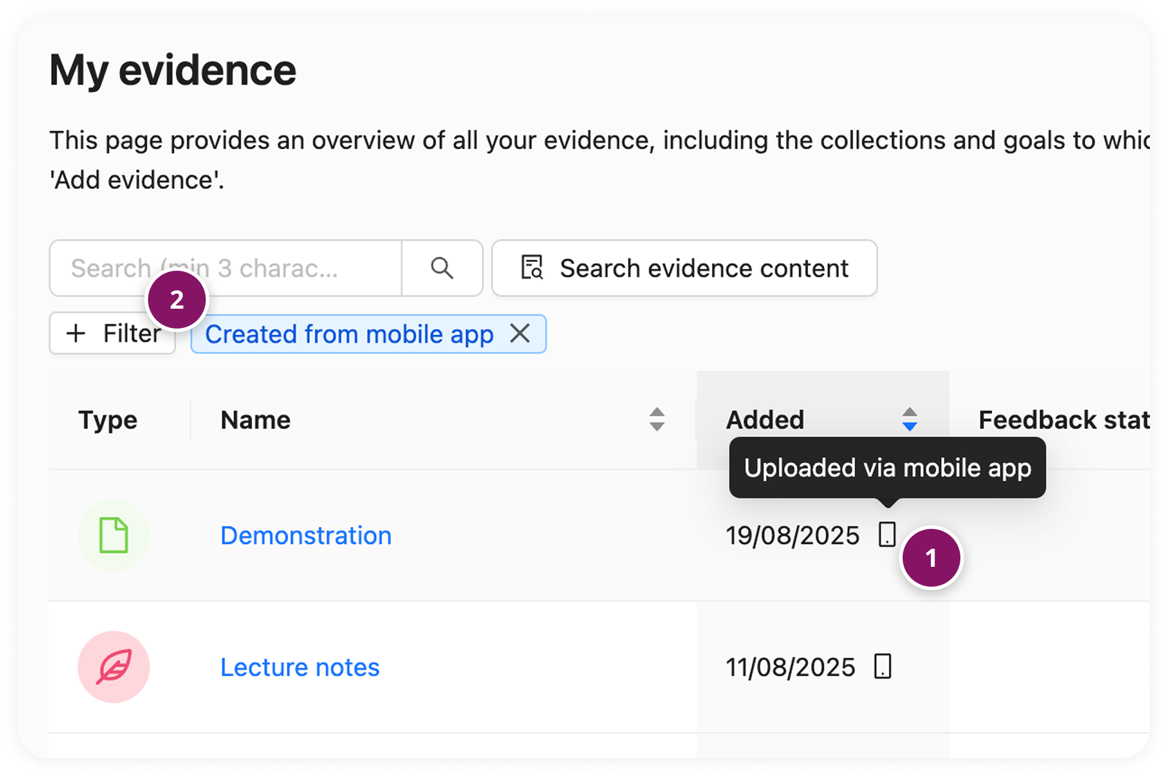
Task: Select the date 19/08/2025
Action: (793, 536)
